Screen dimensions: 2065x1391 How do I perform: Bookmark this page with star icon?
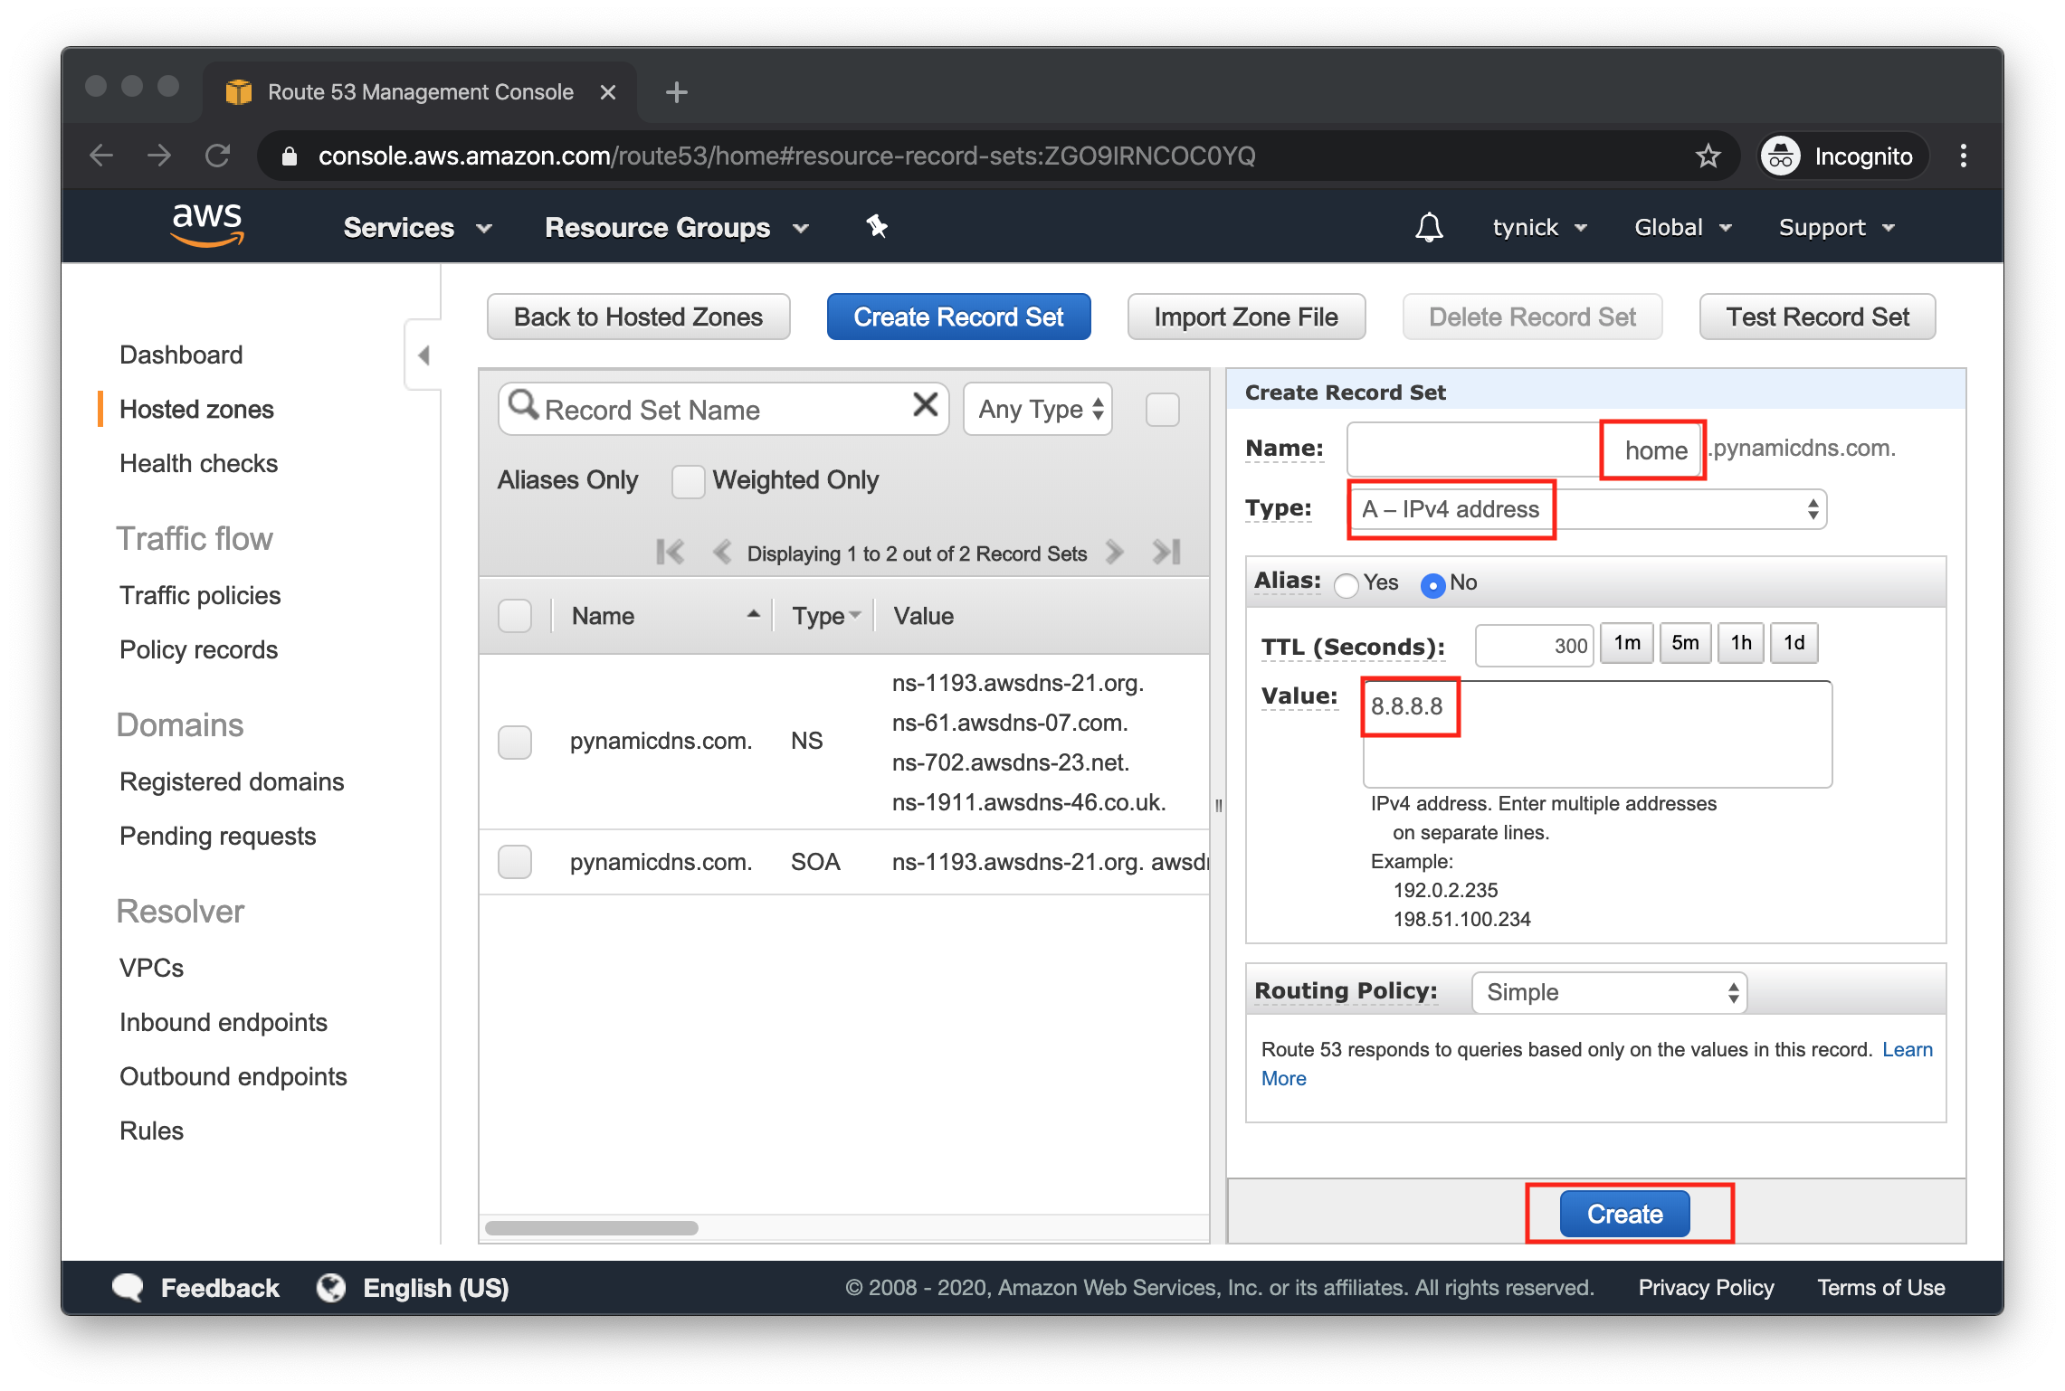[x=1708, y=156]
